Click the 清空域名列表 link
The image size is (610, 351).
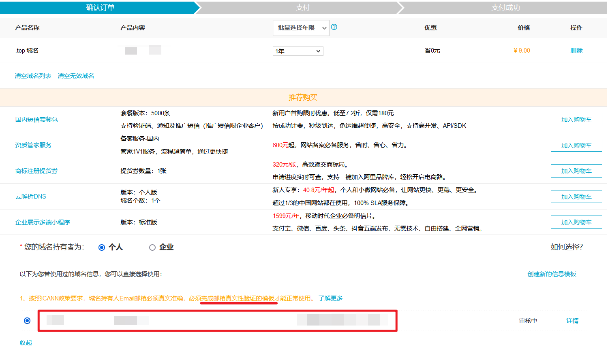[x=33, y=76]
